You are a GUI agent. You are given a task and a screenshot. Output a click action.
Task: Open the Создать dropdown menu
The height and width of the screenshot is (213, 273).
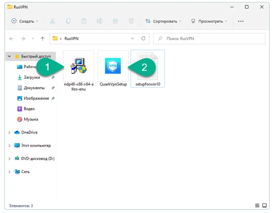coord(25,21)
